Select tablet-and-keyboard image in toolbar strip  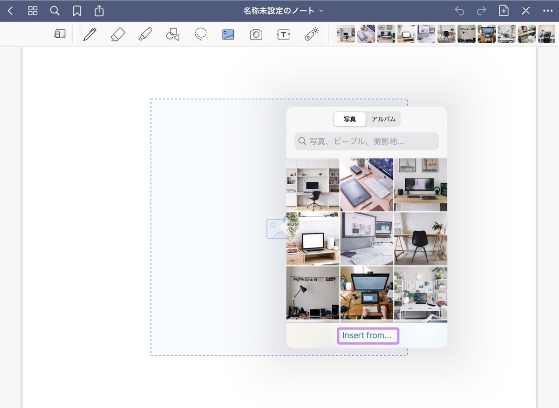[366, 34]
